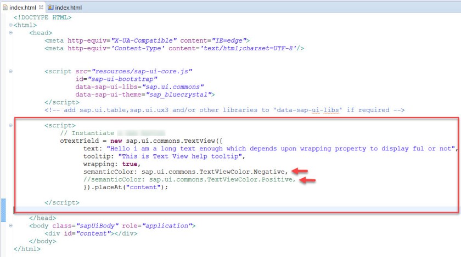Click the "sapUiBody" class value
Viewport: 461px width, 257px height.
coord(97,226)
